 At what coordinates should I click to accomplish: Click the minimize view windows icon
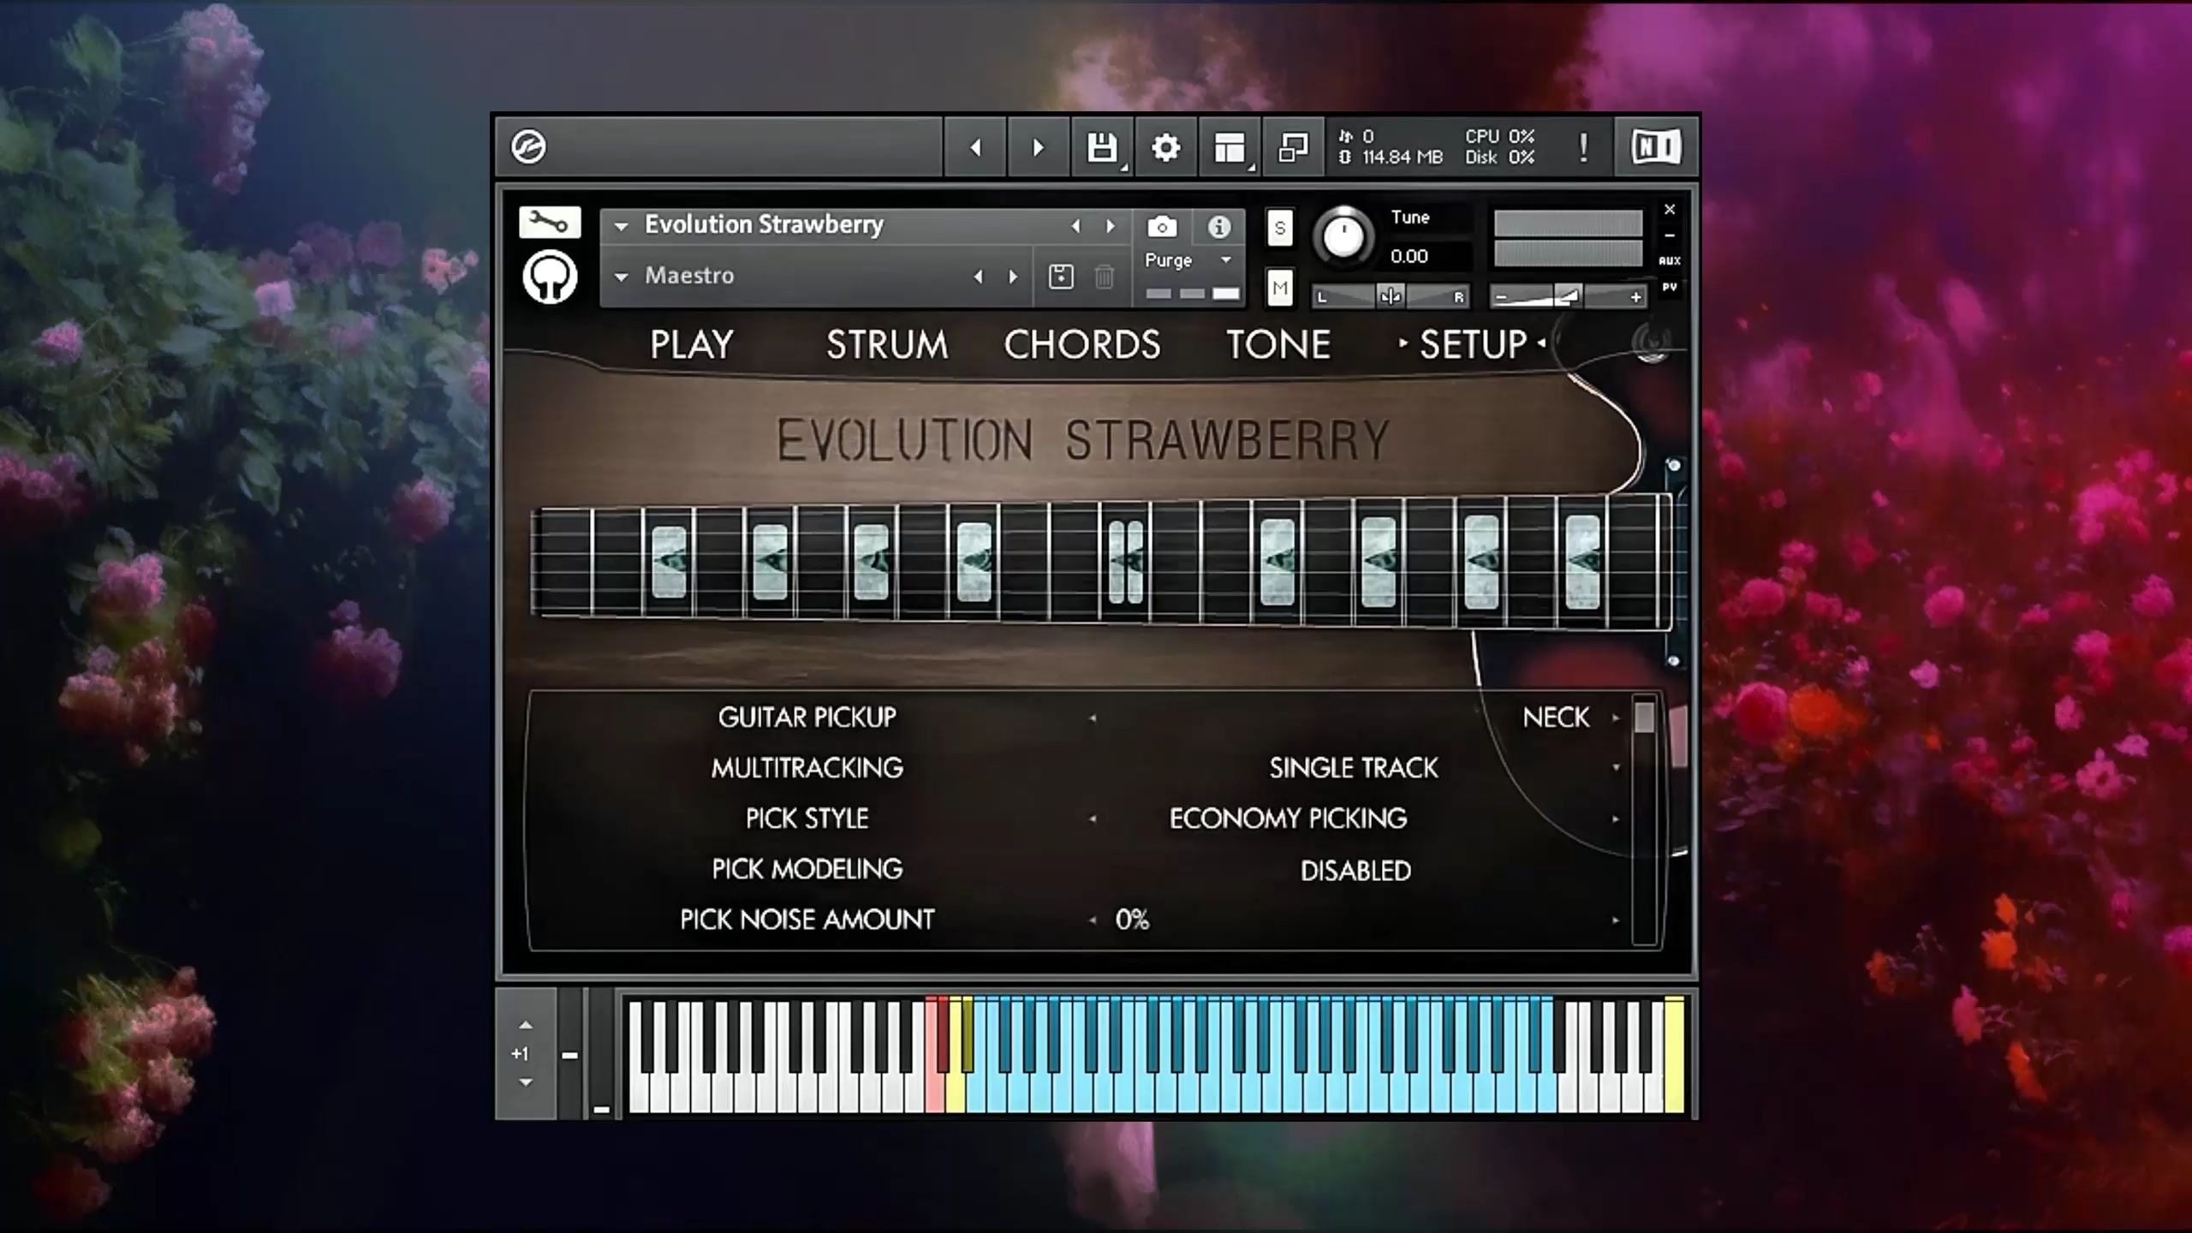[x=1293, y=147]
